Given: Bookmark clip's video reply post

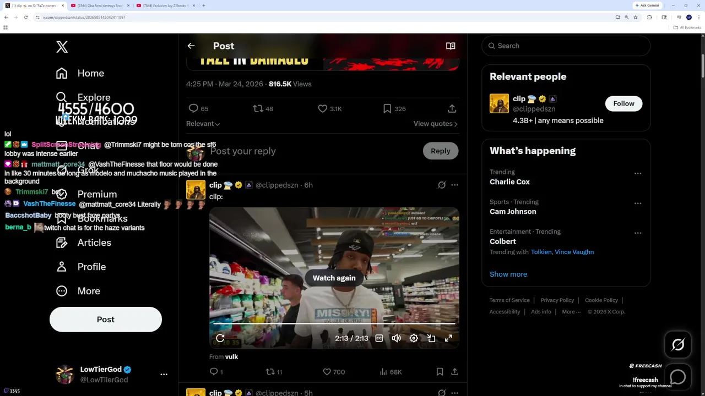Looking at the screenshot, I should click(x=440, y=372).
